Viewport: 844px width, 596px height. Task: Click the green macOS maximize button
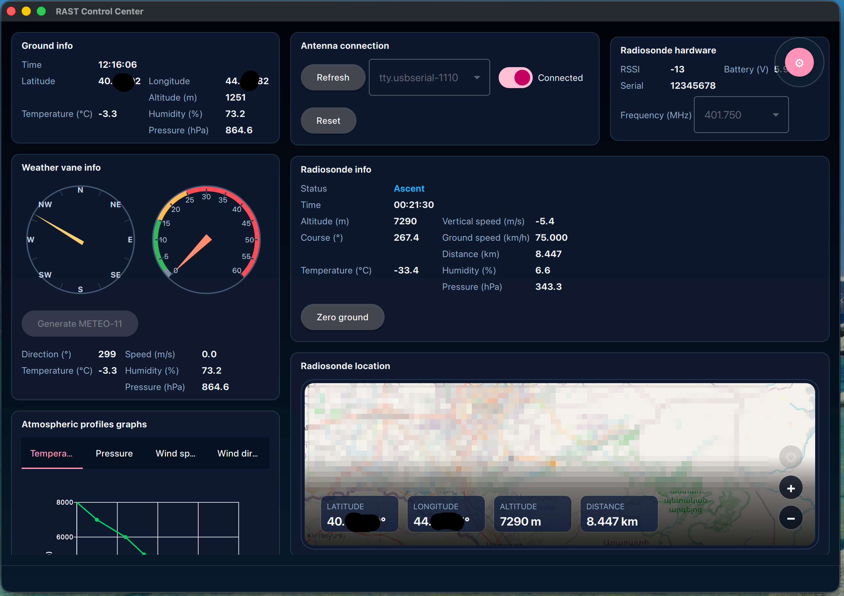[x=42, y=11]
